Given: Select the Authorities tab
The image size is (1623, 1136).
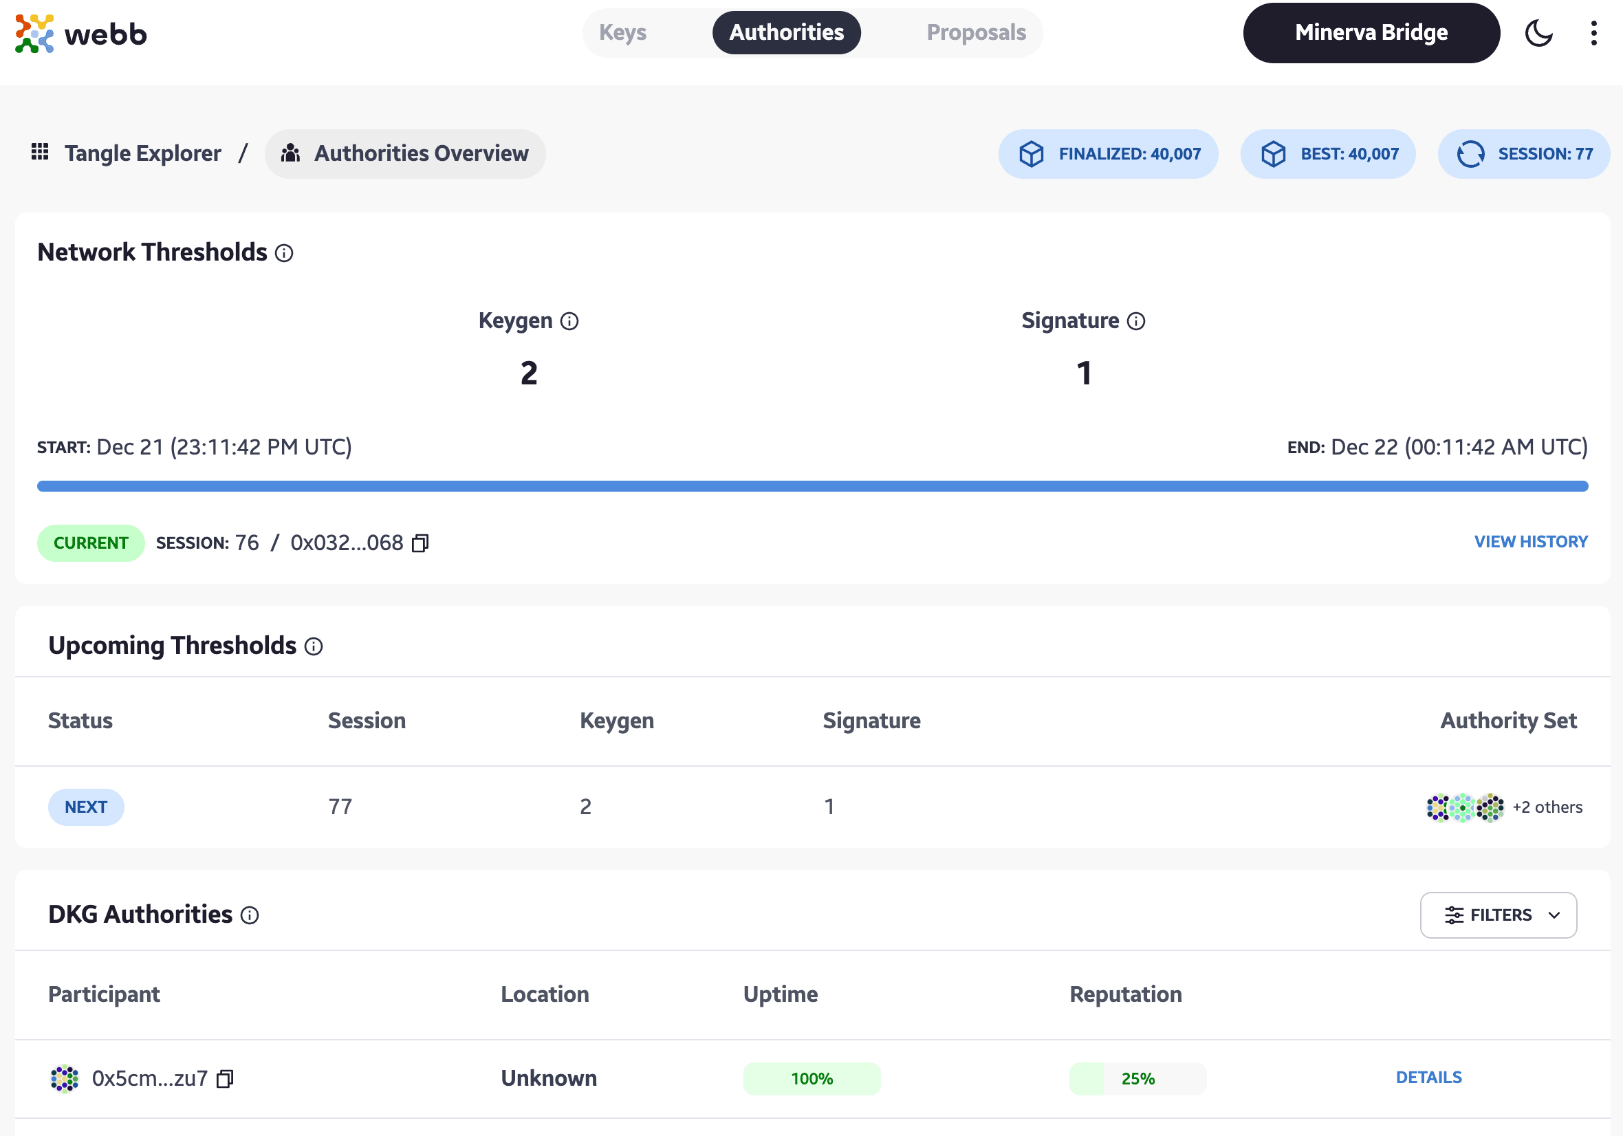Looking at the screenshot, I should (788, 33).
